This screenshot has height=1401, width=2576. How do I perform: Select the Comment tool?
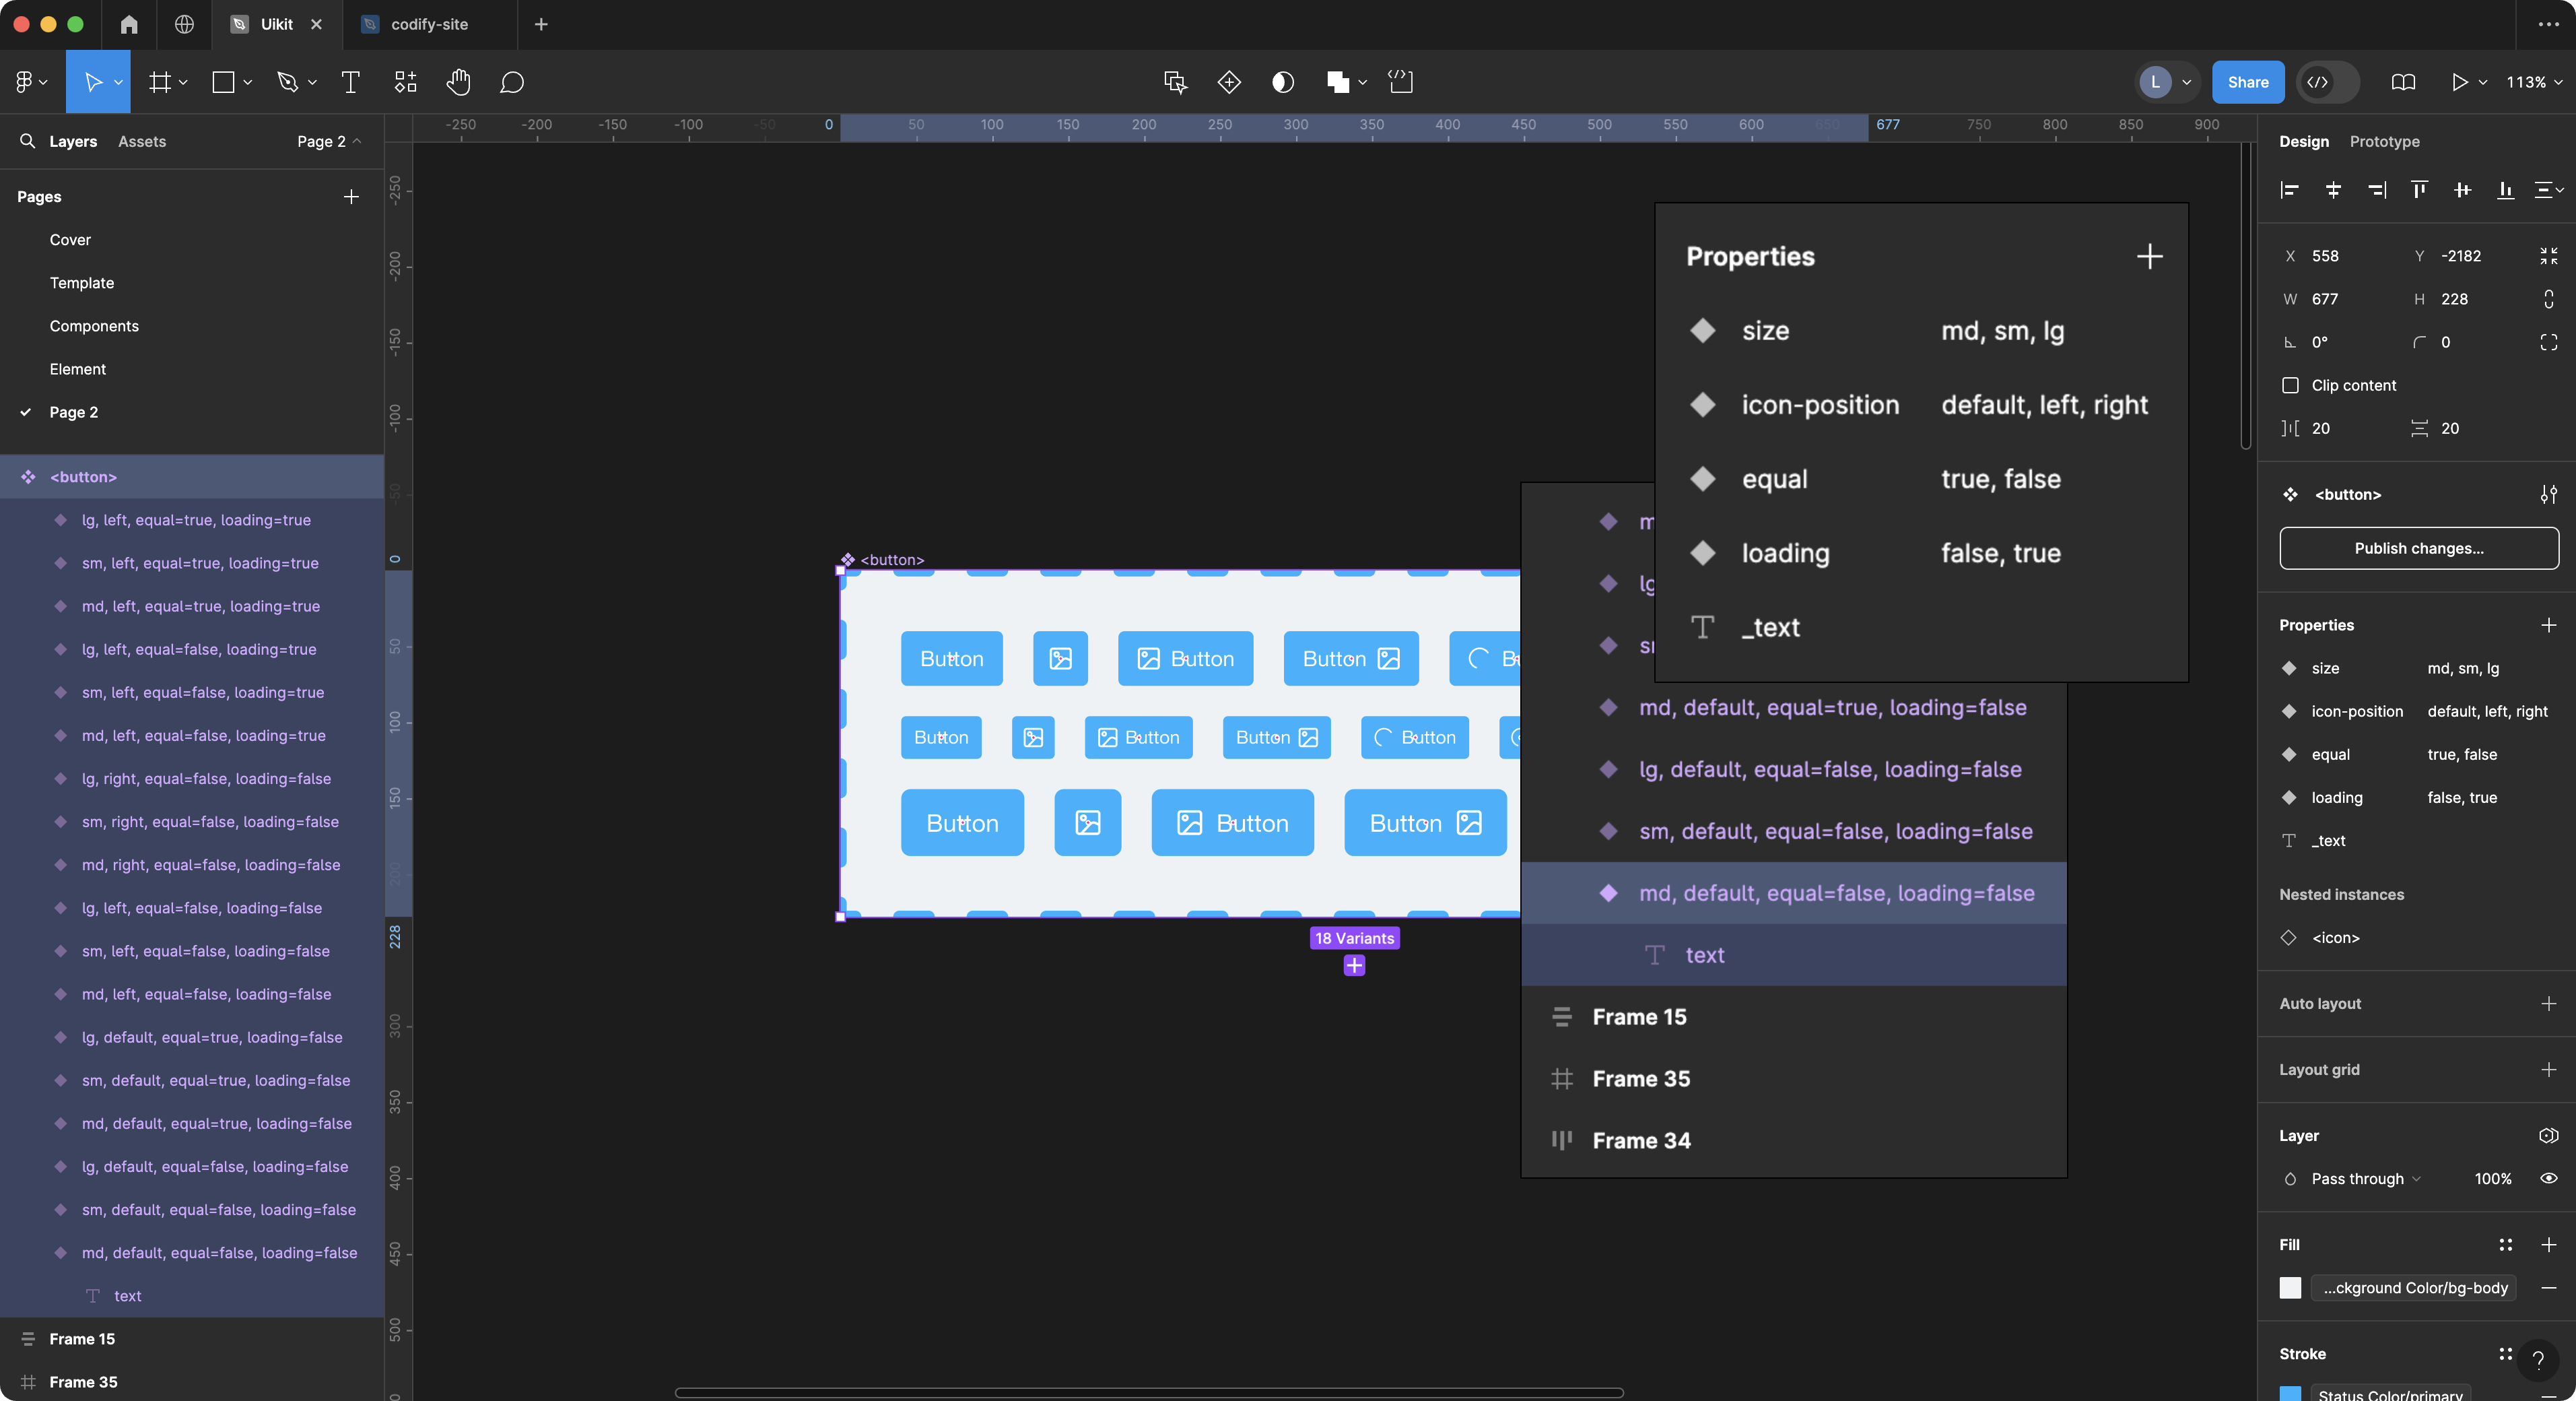[x=512, y=82]
